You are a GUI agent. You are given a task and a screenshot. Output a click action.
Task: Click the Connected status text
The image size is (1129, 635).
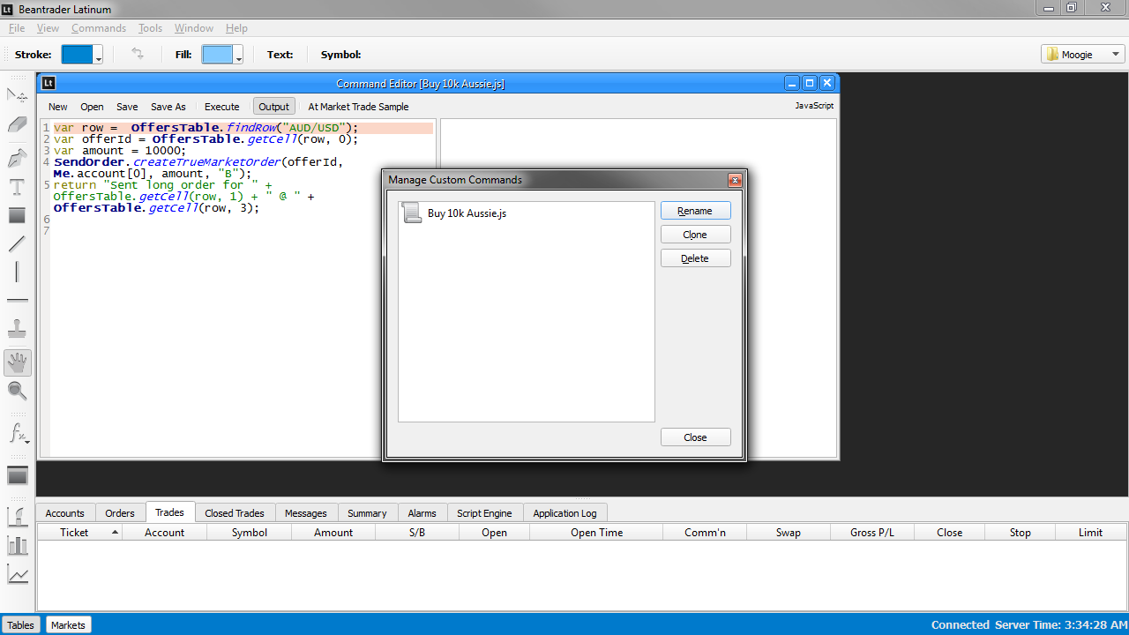coord(960,625)
